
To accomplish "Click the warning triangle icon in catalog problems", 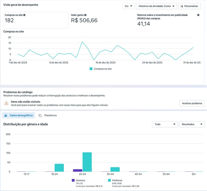I will pyautogui.click(x=6, y=103).
